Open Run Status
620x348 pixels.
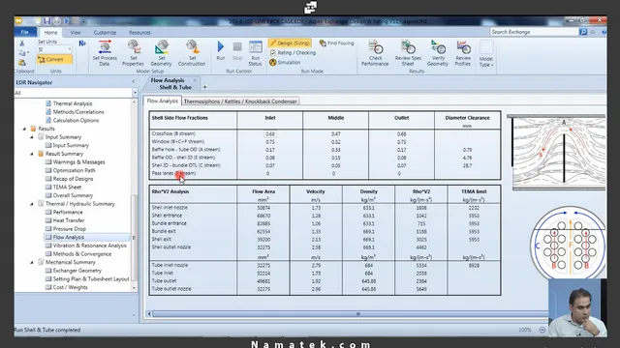tap(255, 53)
